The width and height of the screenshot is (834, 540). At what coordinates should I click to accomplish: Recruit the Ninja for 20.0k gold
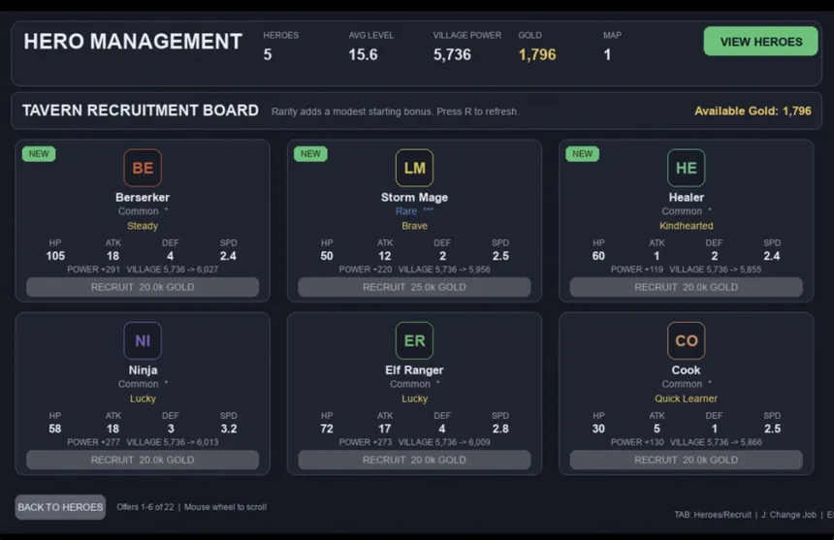pos(143,460)
